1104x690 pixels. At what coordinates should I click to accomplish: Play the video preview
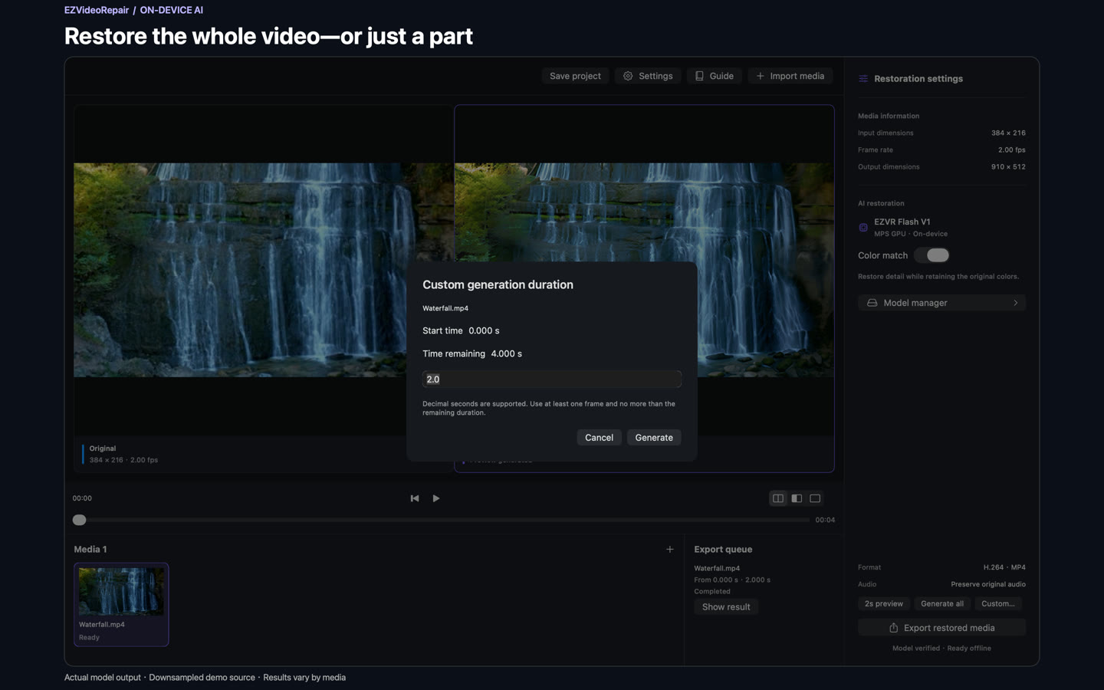(x=436, y=498)
